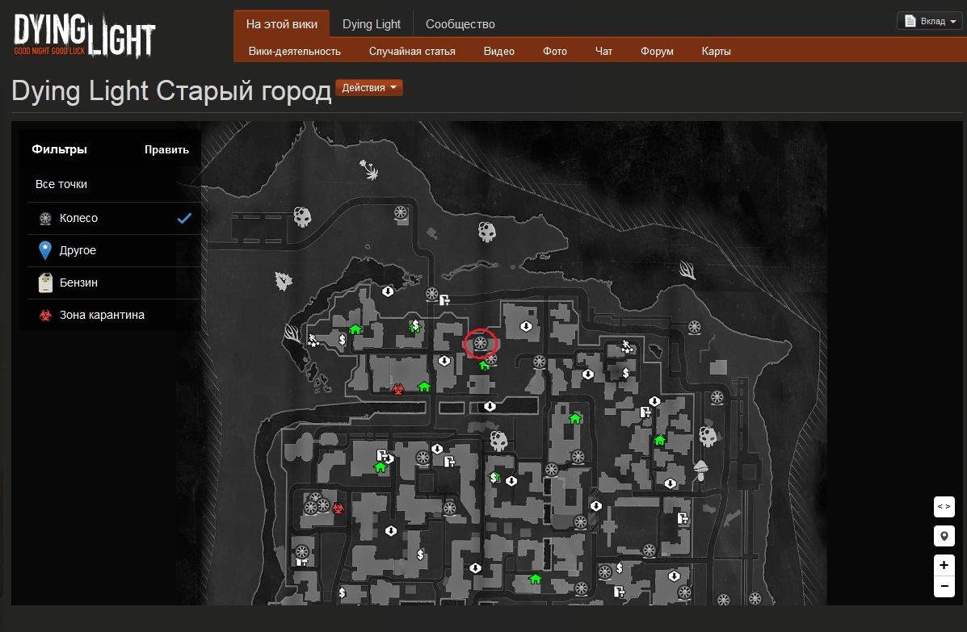
Task: Click the leaf marker on western shore
Action: coord(283,281)
